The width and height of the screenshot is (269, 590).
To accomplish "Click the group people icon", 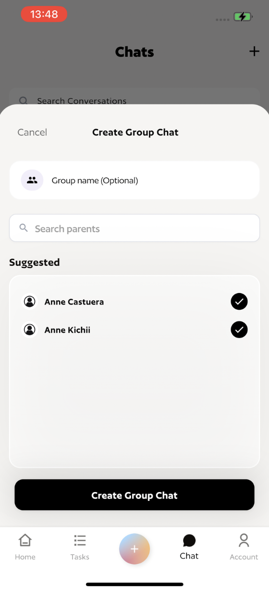I will tap(32, 180).
